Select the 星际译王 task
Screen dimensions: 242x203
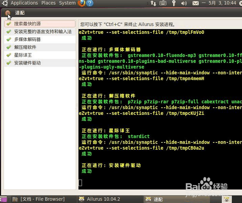point(40,55)
